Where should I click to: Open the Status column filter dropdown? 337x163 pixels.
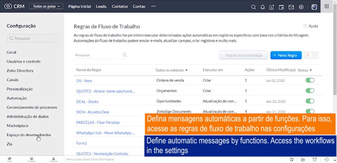[305, 70]
